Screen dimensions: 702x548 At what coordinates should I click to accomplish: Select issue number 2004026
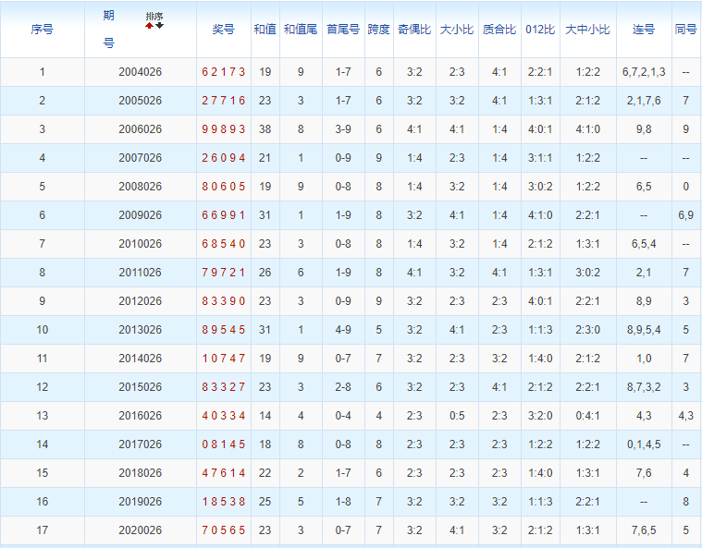[141, 72]
